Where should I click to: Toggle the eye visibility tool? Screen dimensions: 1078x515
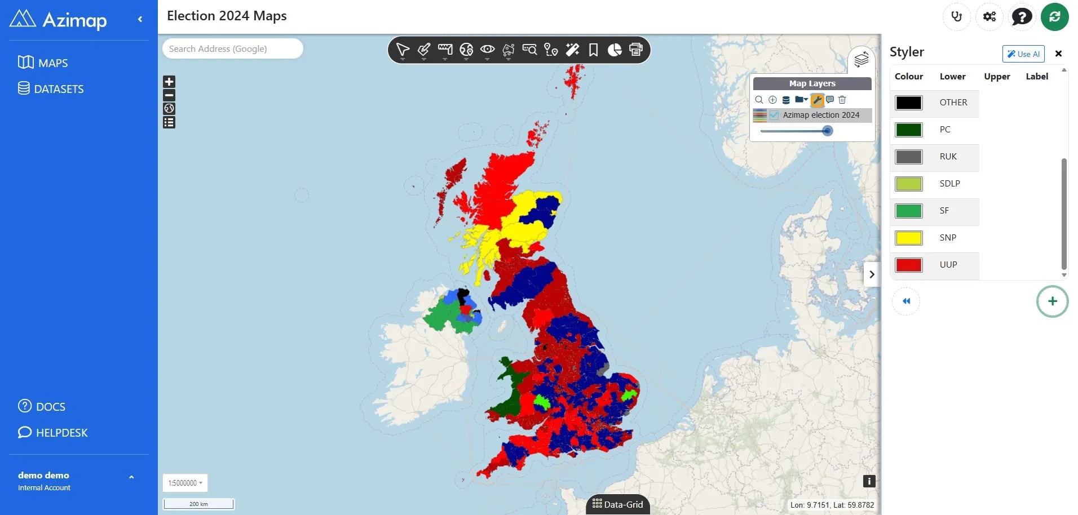click(x=488, y=50)
